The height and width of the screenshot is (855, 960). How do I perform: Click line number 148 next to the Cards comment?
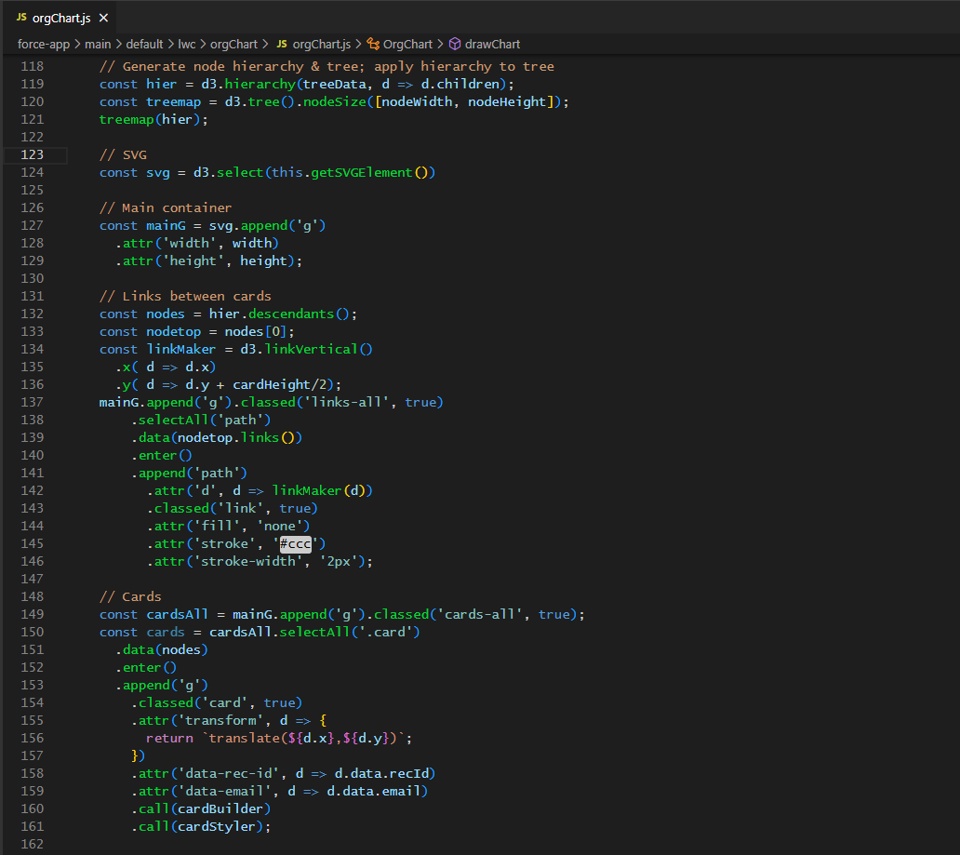click(x=32, y=596)
